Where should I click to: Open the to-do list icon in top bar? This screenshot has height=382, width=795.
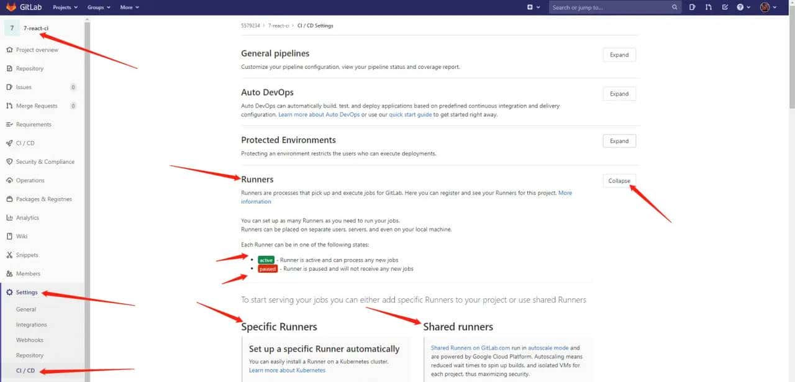725,7
